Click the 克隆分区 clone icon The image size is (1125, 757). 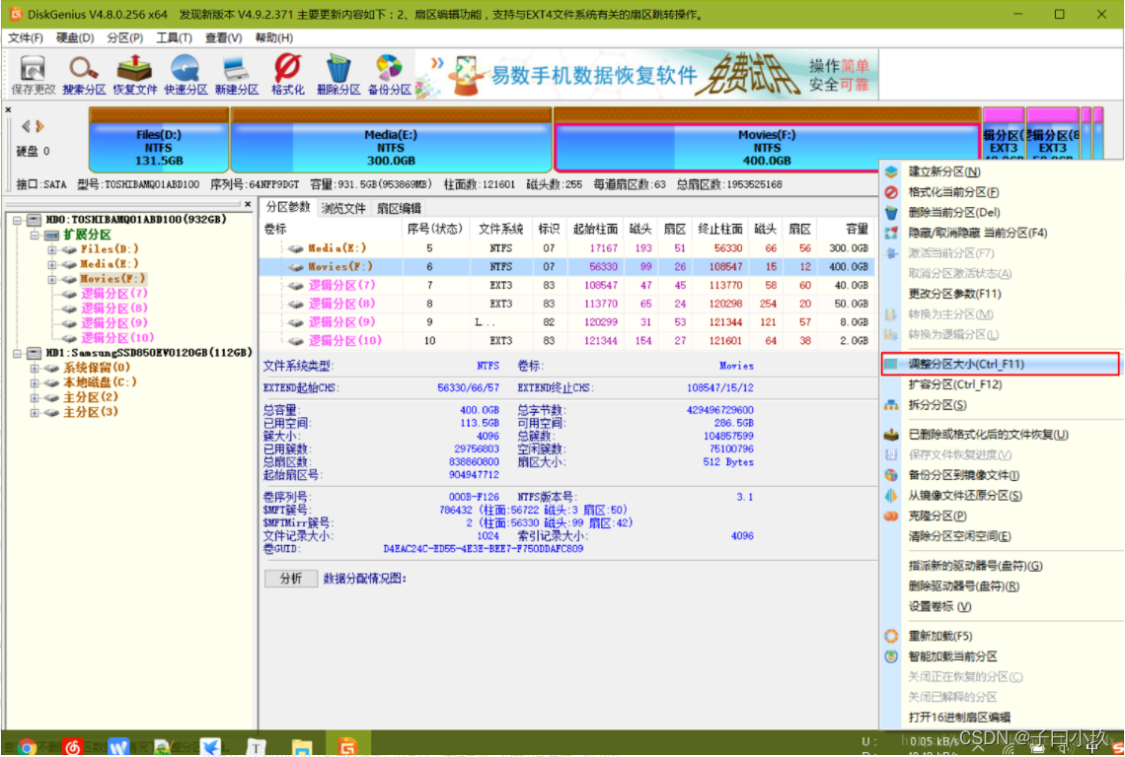click(891, 516)
